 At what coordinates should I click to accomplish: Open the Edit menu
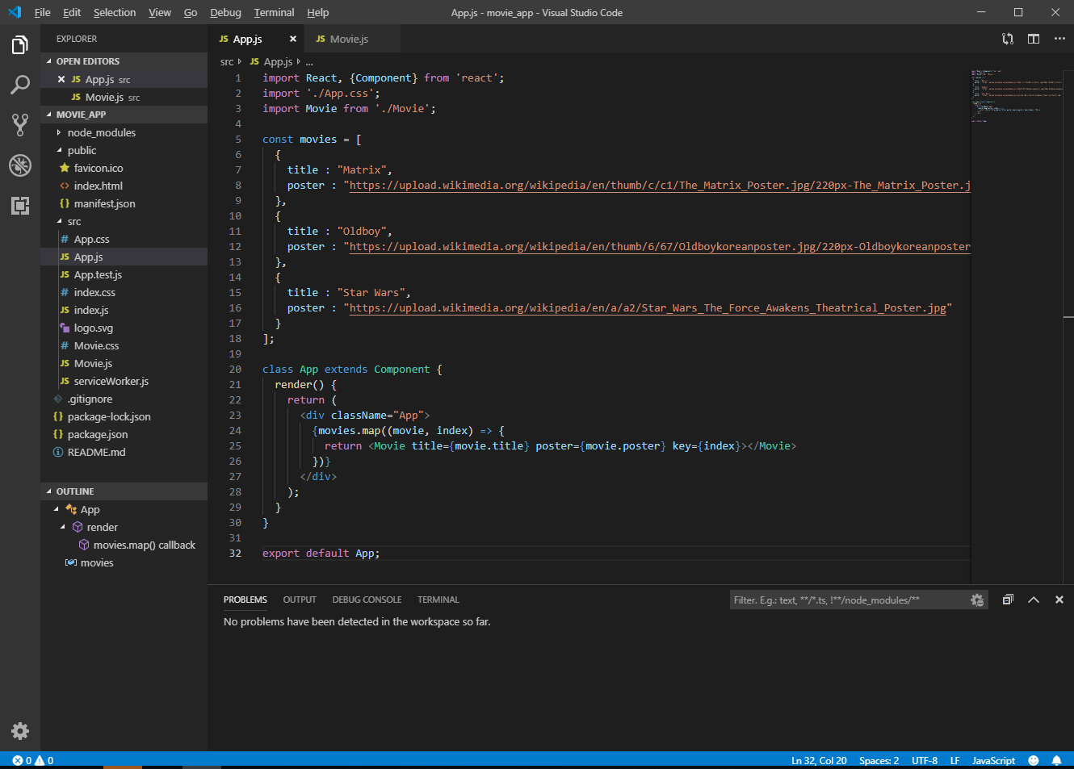pos(72,12)
